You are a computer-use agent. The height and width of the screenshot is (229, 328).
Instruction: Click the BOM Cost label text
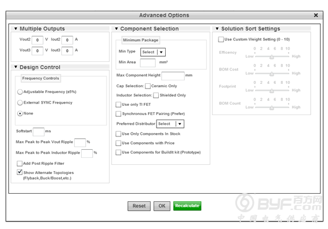pyautogui.click(x=229, y=69)
